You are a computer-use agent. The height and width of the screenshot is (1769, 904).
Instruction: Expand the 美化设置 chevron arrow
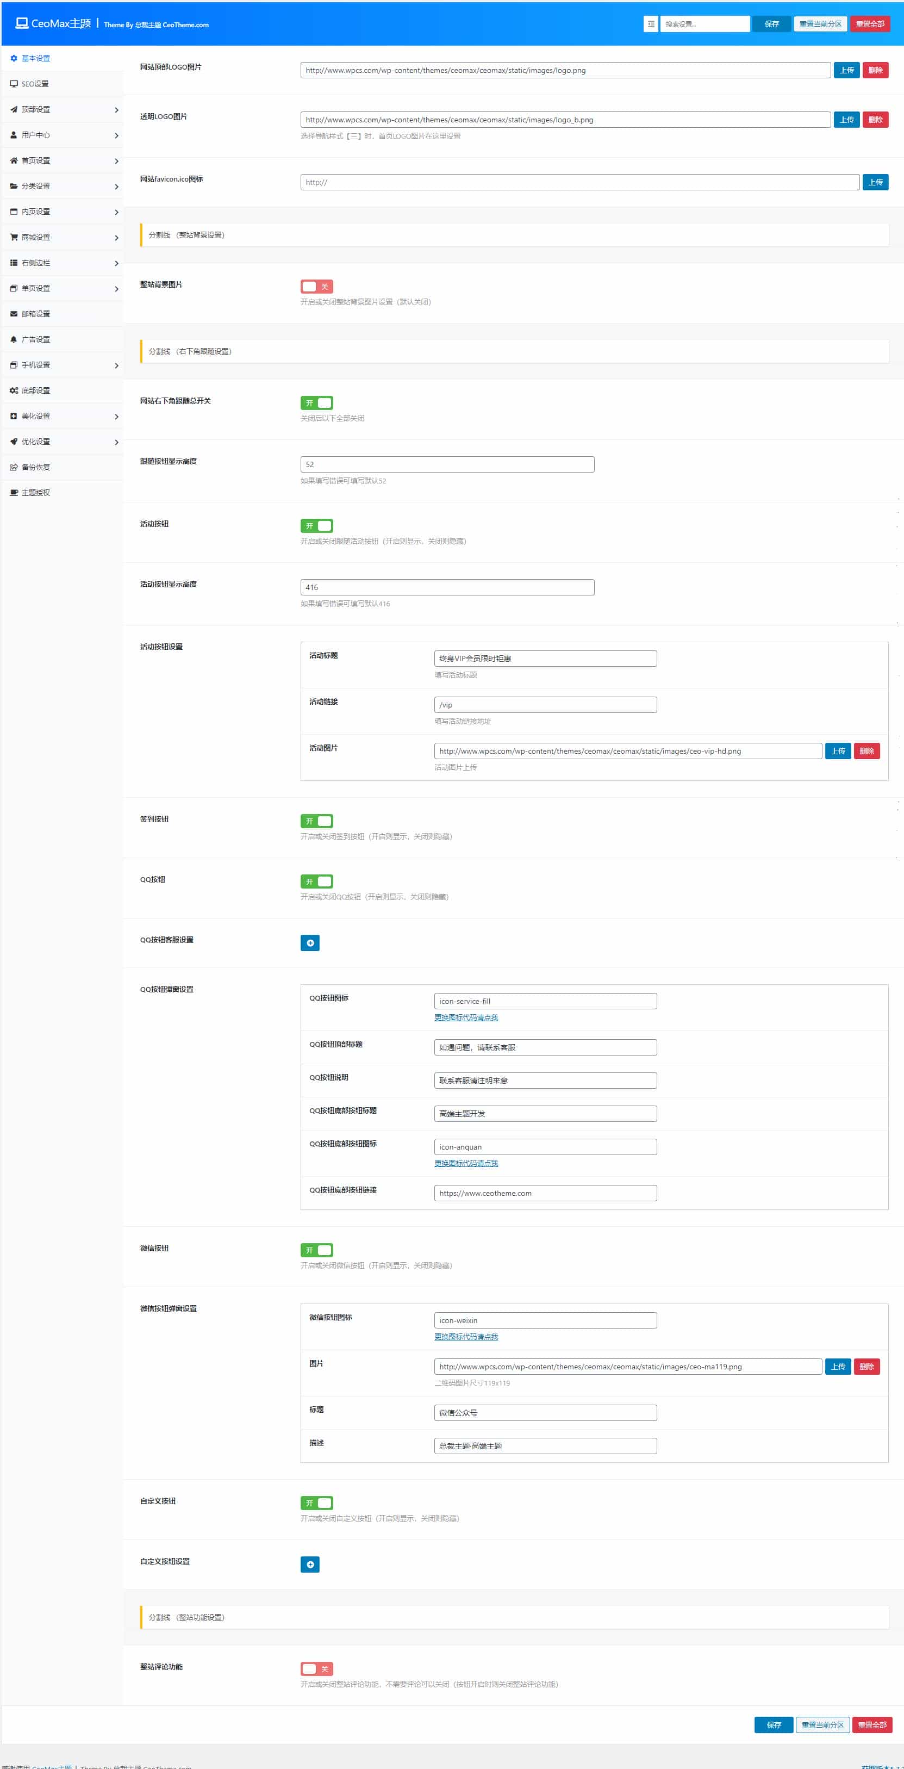click(117, 416)
